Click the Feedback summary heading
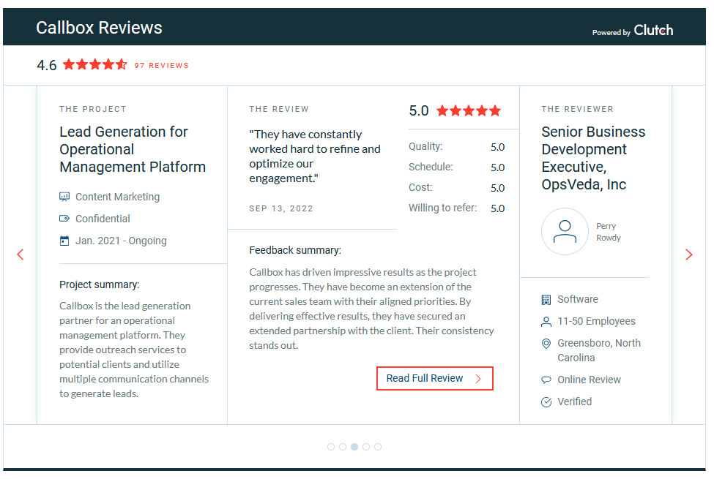Screen dimensions: 714x479 [x=295, y=251]
